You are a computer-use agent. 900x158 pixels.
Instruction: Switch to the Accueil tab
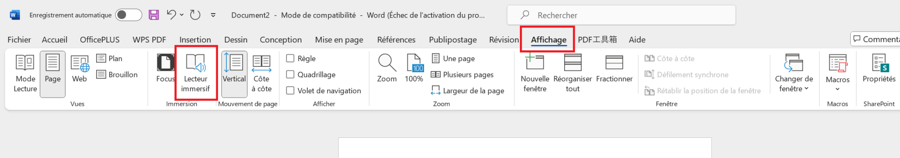click(x=54, y=40)
